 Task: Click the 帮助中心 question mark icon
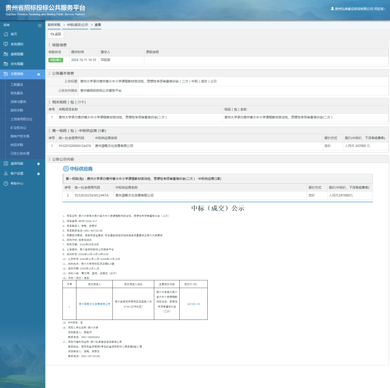point(6,184)
